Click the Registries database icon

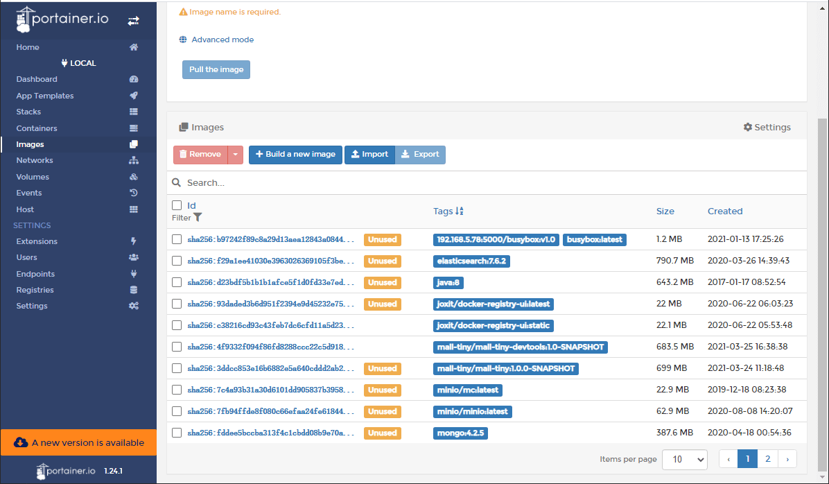(134, 290)
